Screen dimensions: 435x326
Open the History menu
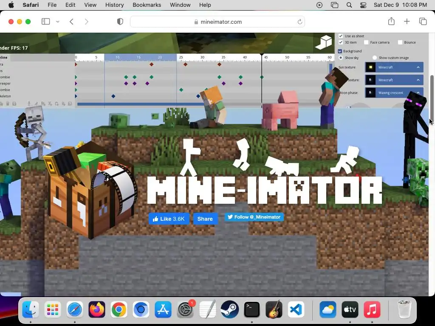tap(114, 5)
